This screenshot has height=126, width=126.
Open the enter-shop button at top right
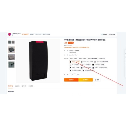pos(112,34)
